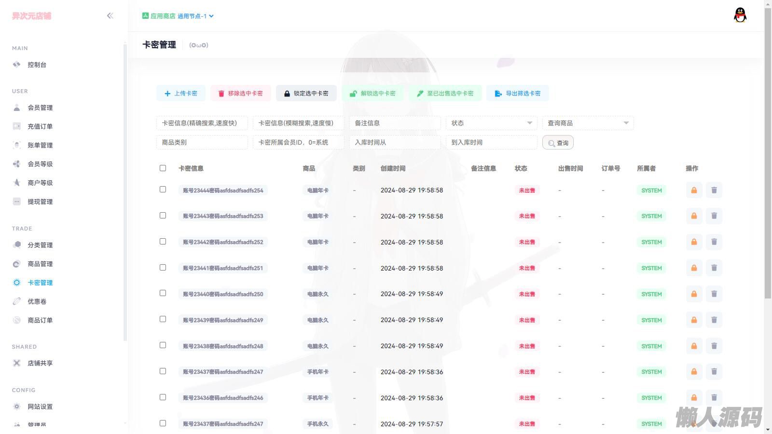Collapse the sidebar with the double-chevron icon
Viewport: 772px width, 434px height.
click(x=110, y=16)
